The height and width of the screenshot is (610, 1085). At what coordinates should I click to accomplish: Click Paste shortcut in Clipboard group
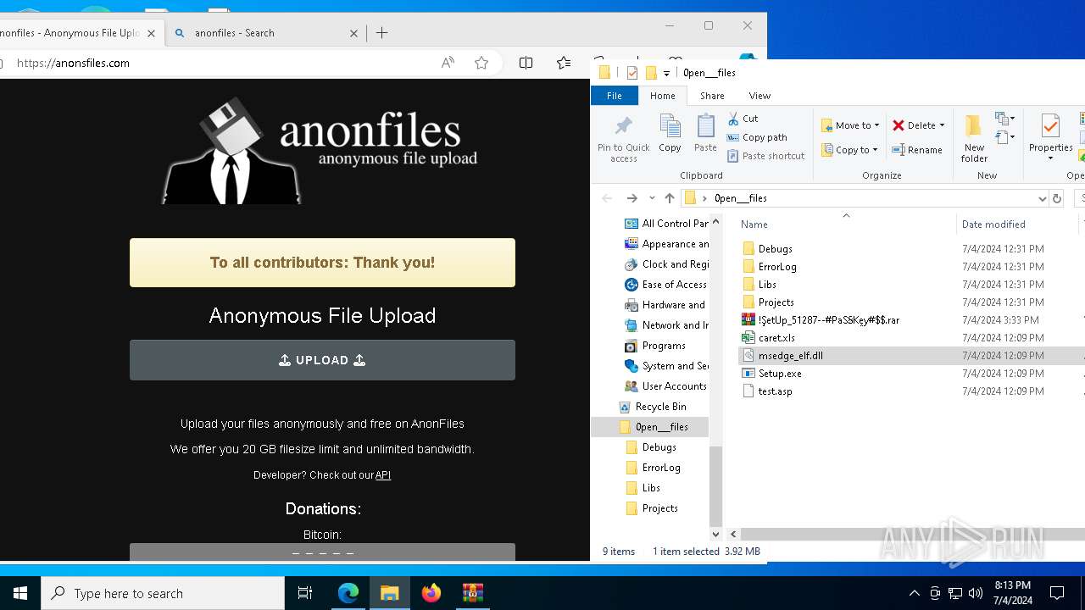tap(766, 156)
